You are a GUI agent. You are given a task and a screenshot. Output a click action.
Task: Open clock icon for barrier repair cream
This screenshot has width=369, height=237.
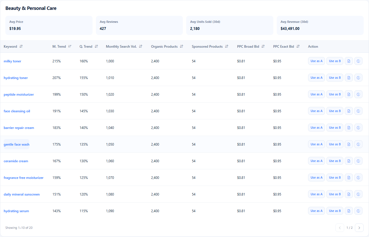coord(358,128)
